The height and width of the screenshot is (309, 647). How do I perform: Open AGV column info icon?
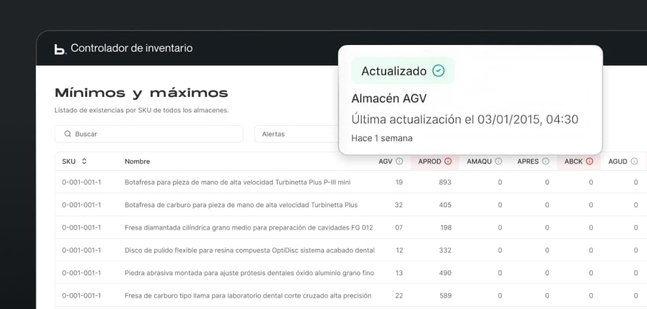[399, 161]
